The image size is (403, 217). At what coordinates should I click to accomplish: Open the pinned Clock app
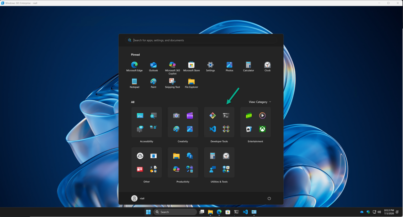point(267,66)
